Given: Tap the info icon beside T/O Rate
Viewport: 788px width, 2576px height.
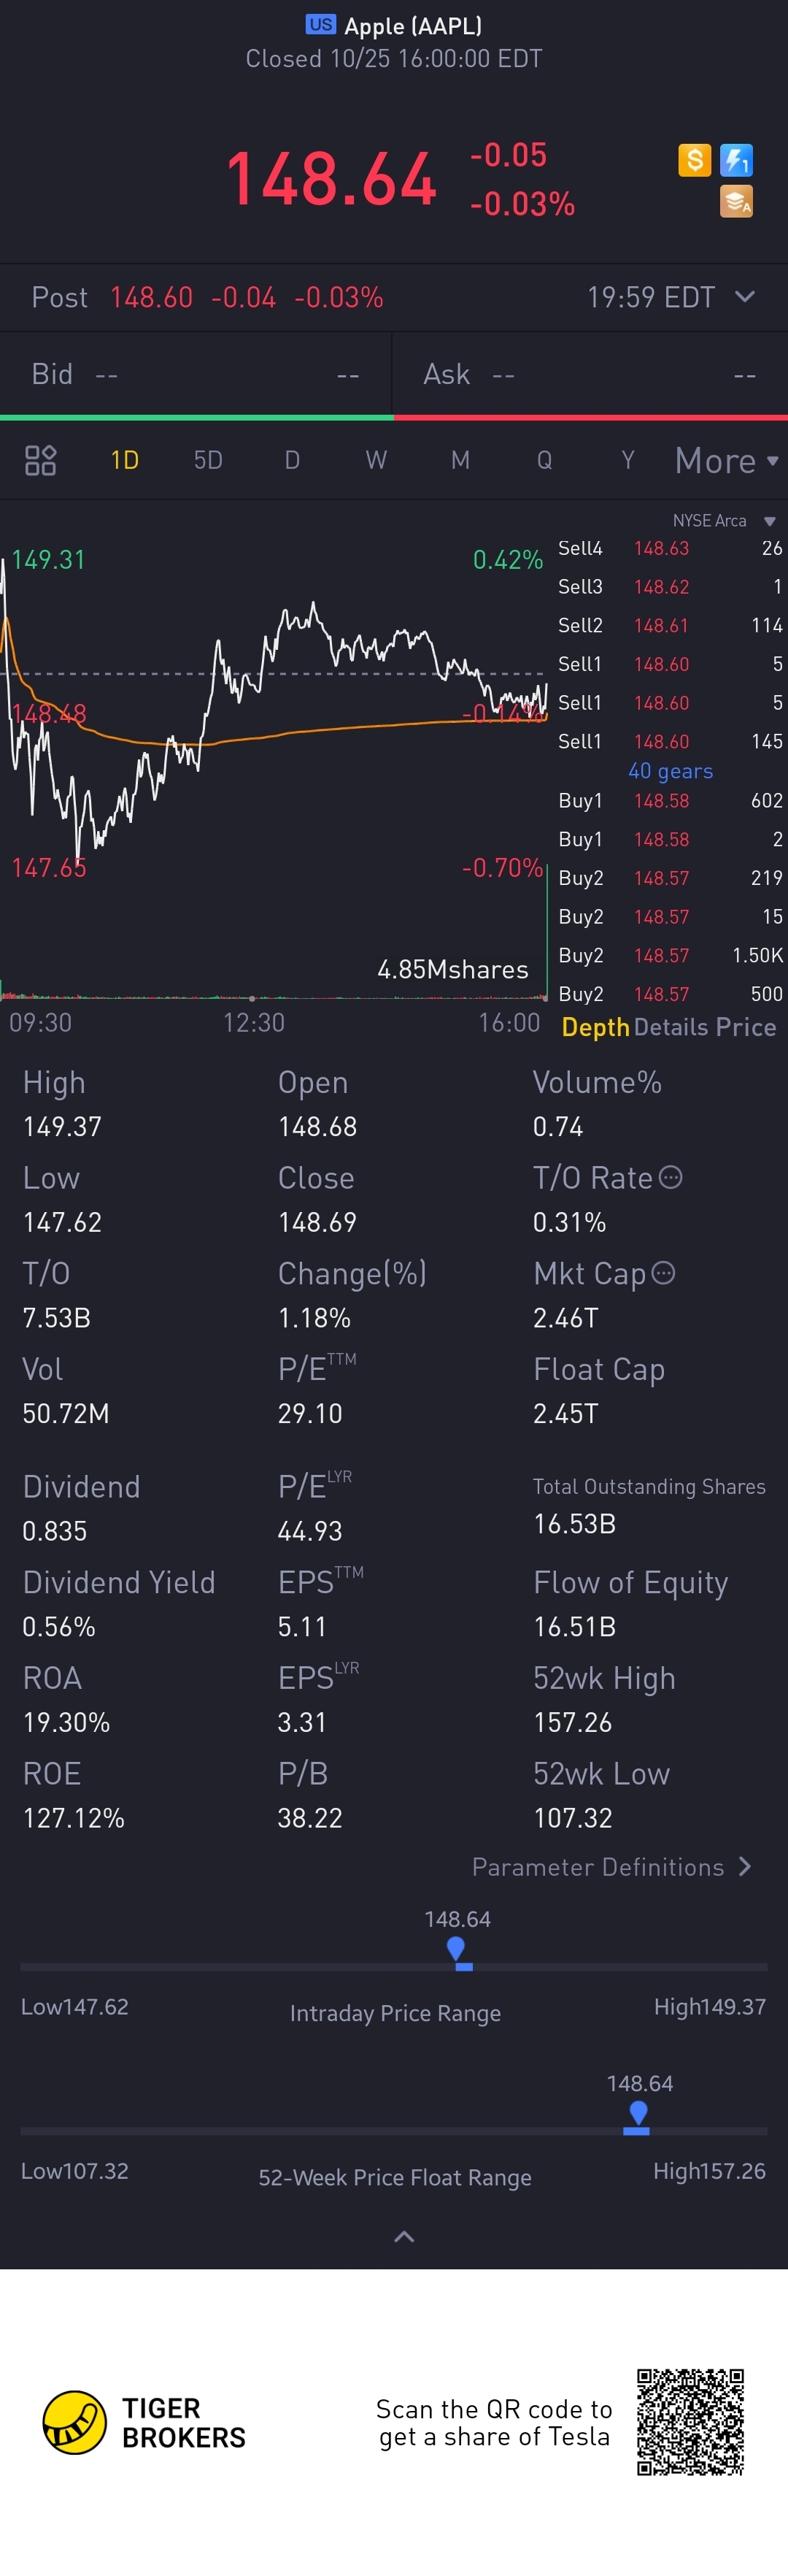Looking at the screenshot, I should pos(671,1177).
